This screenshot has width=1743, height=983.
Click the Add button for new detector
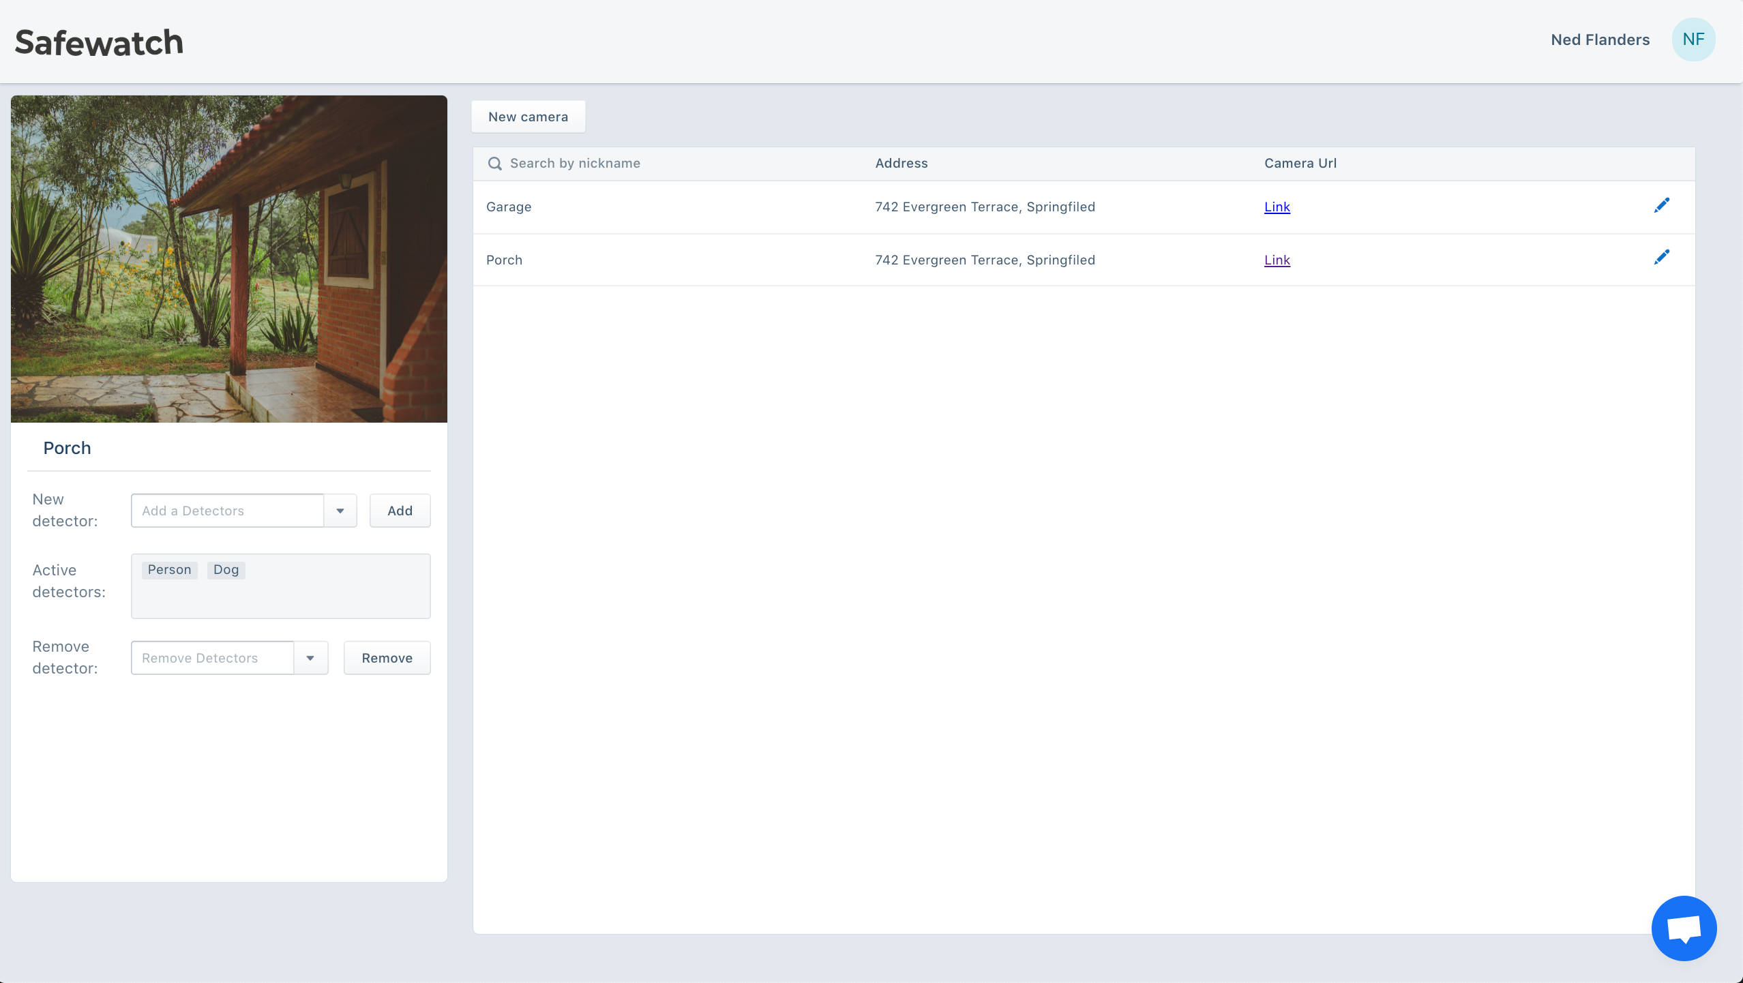click(x=400, y=510)
